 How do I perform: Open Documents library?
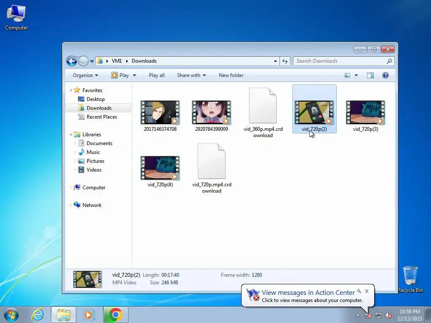click(x=99, y=143)
